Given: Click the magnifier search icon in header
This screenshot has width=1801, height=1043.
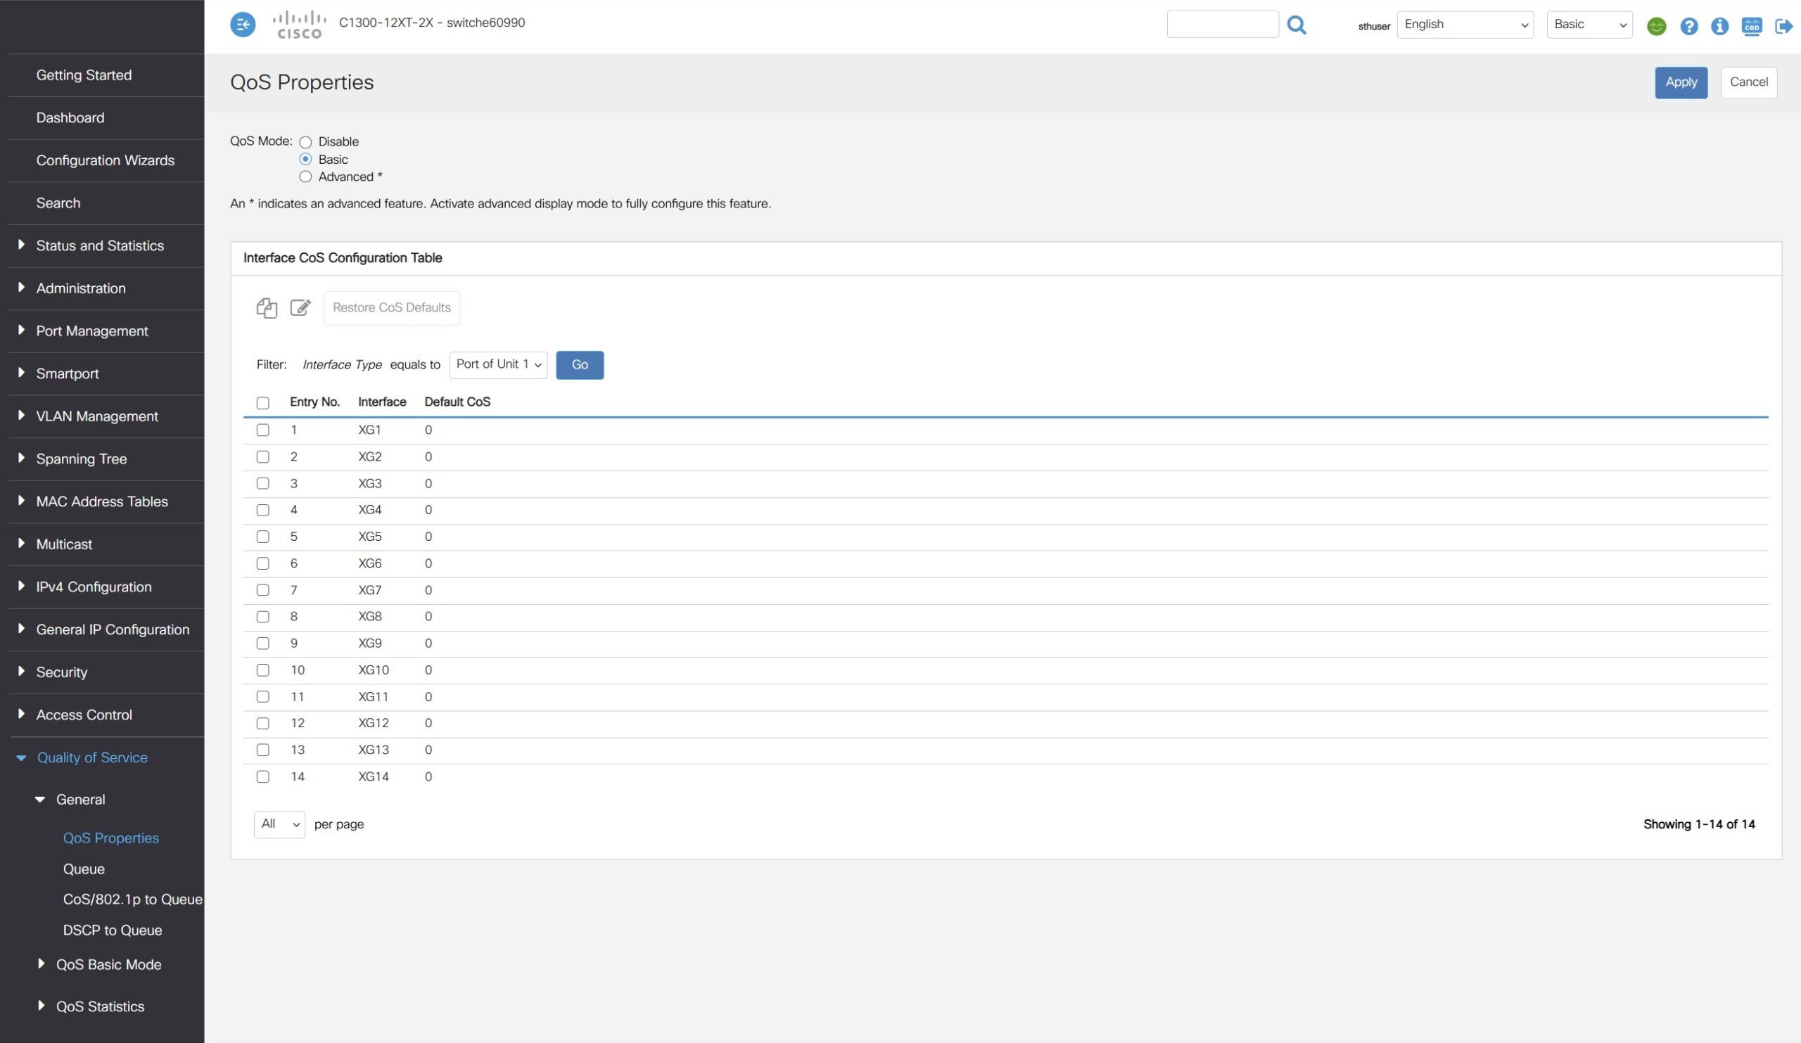Looking at the screenshot, I should coord(1297,25).
